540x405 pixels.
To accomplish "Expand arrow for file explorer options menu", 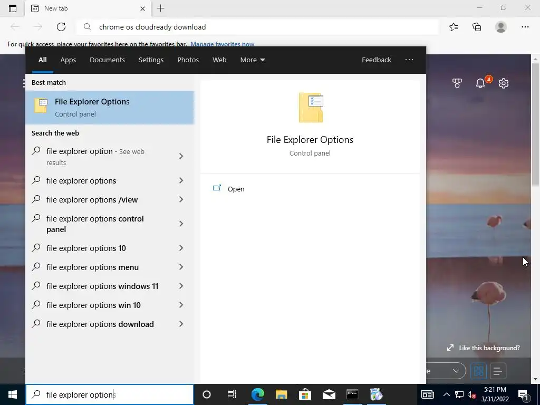I will (x=181, y=267).
